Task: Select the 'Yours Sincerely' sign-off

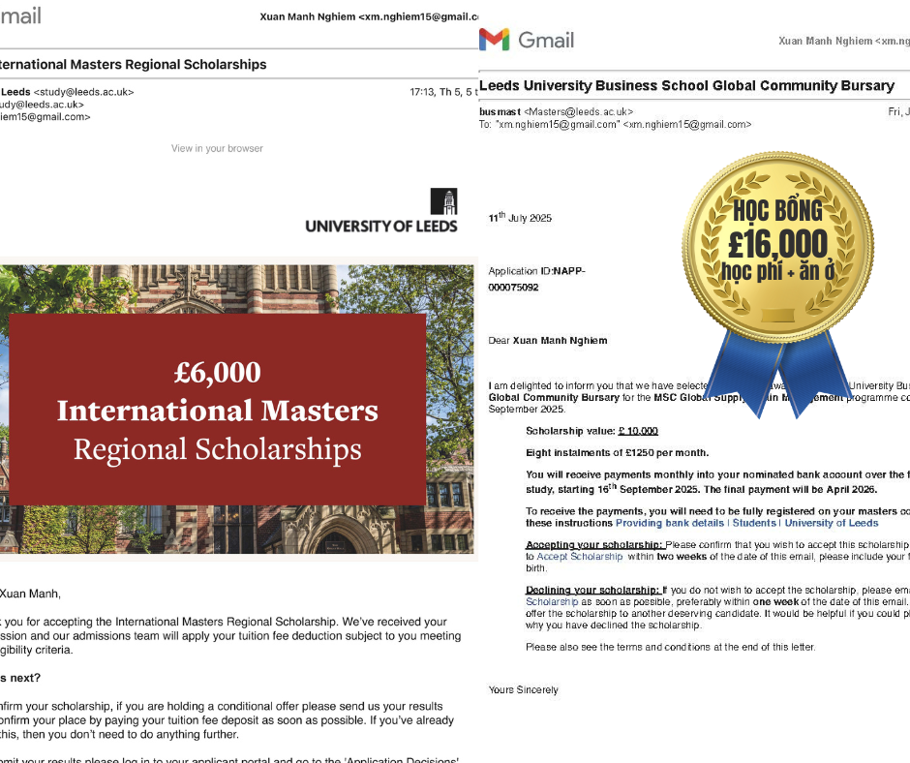Action: pyautogui.click(x=524, y=689)
